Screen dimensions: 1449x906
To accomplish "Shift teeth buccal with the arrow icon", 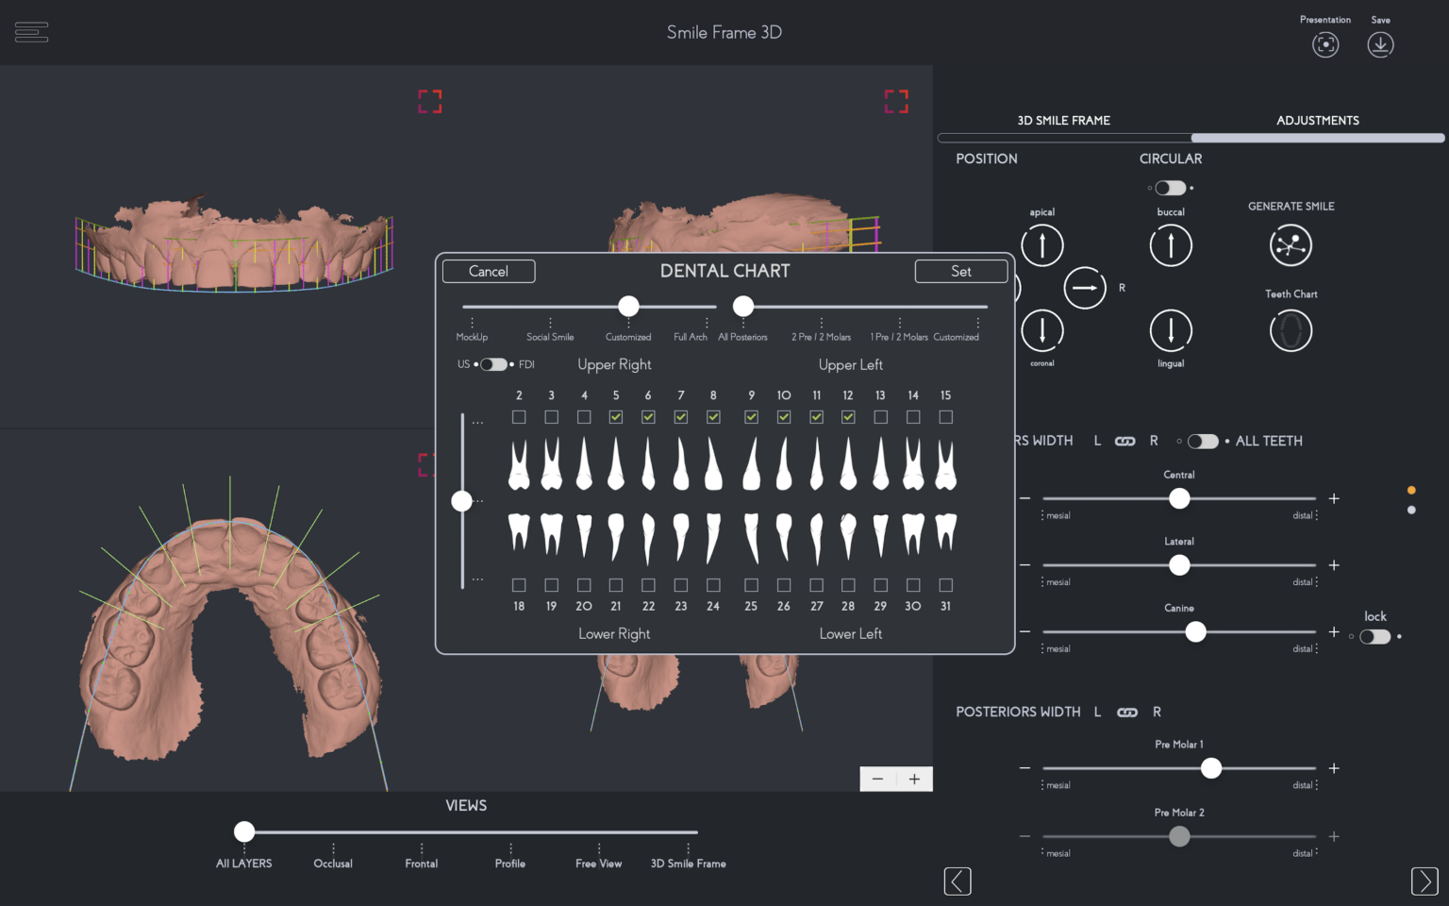I will (1171, 244).
